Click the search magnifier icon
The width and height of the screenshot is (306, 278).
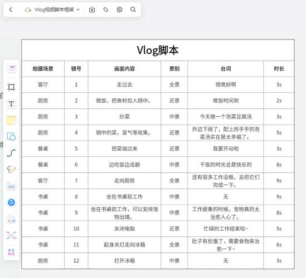tap(133, 9)
